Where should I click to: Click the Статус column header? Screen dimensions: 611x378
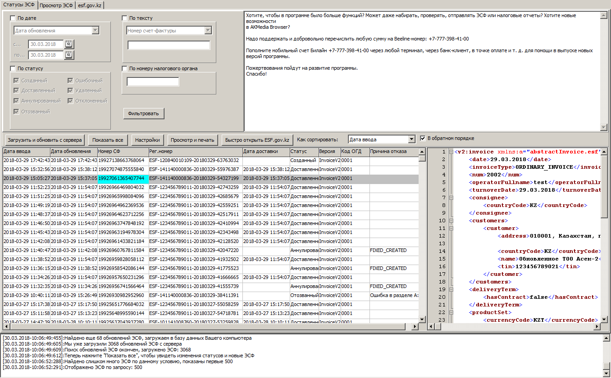pyautogui.click(x=304, y=152)
